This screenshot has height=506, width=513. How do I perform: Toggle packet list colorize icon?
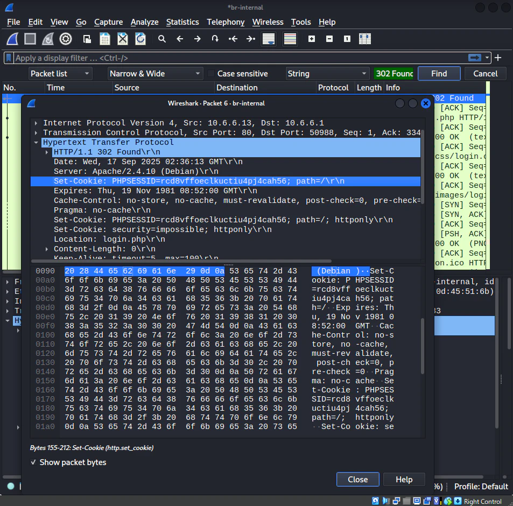(290, 39)
